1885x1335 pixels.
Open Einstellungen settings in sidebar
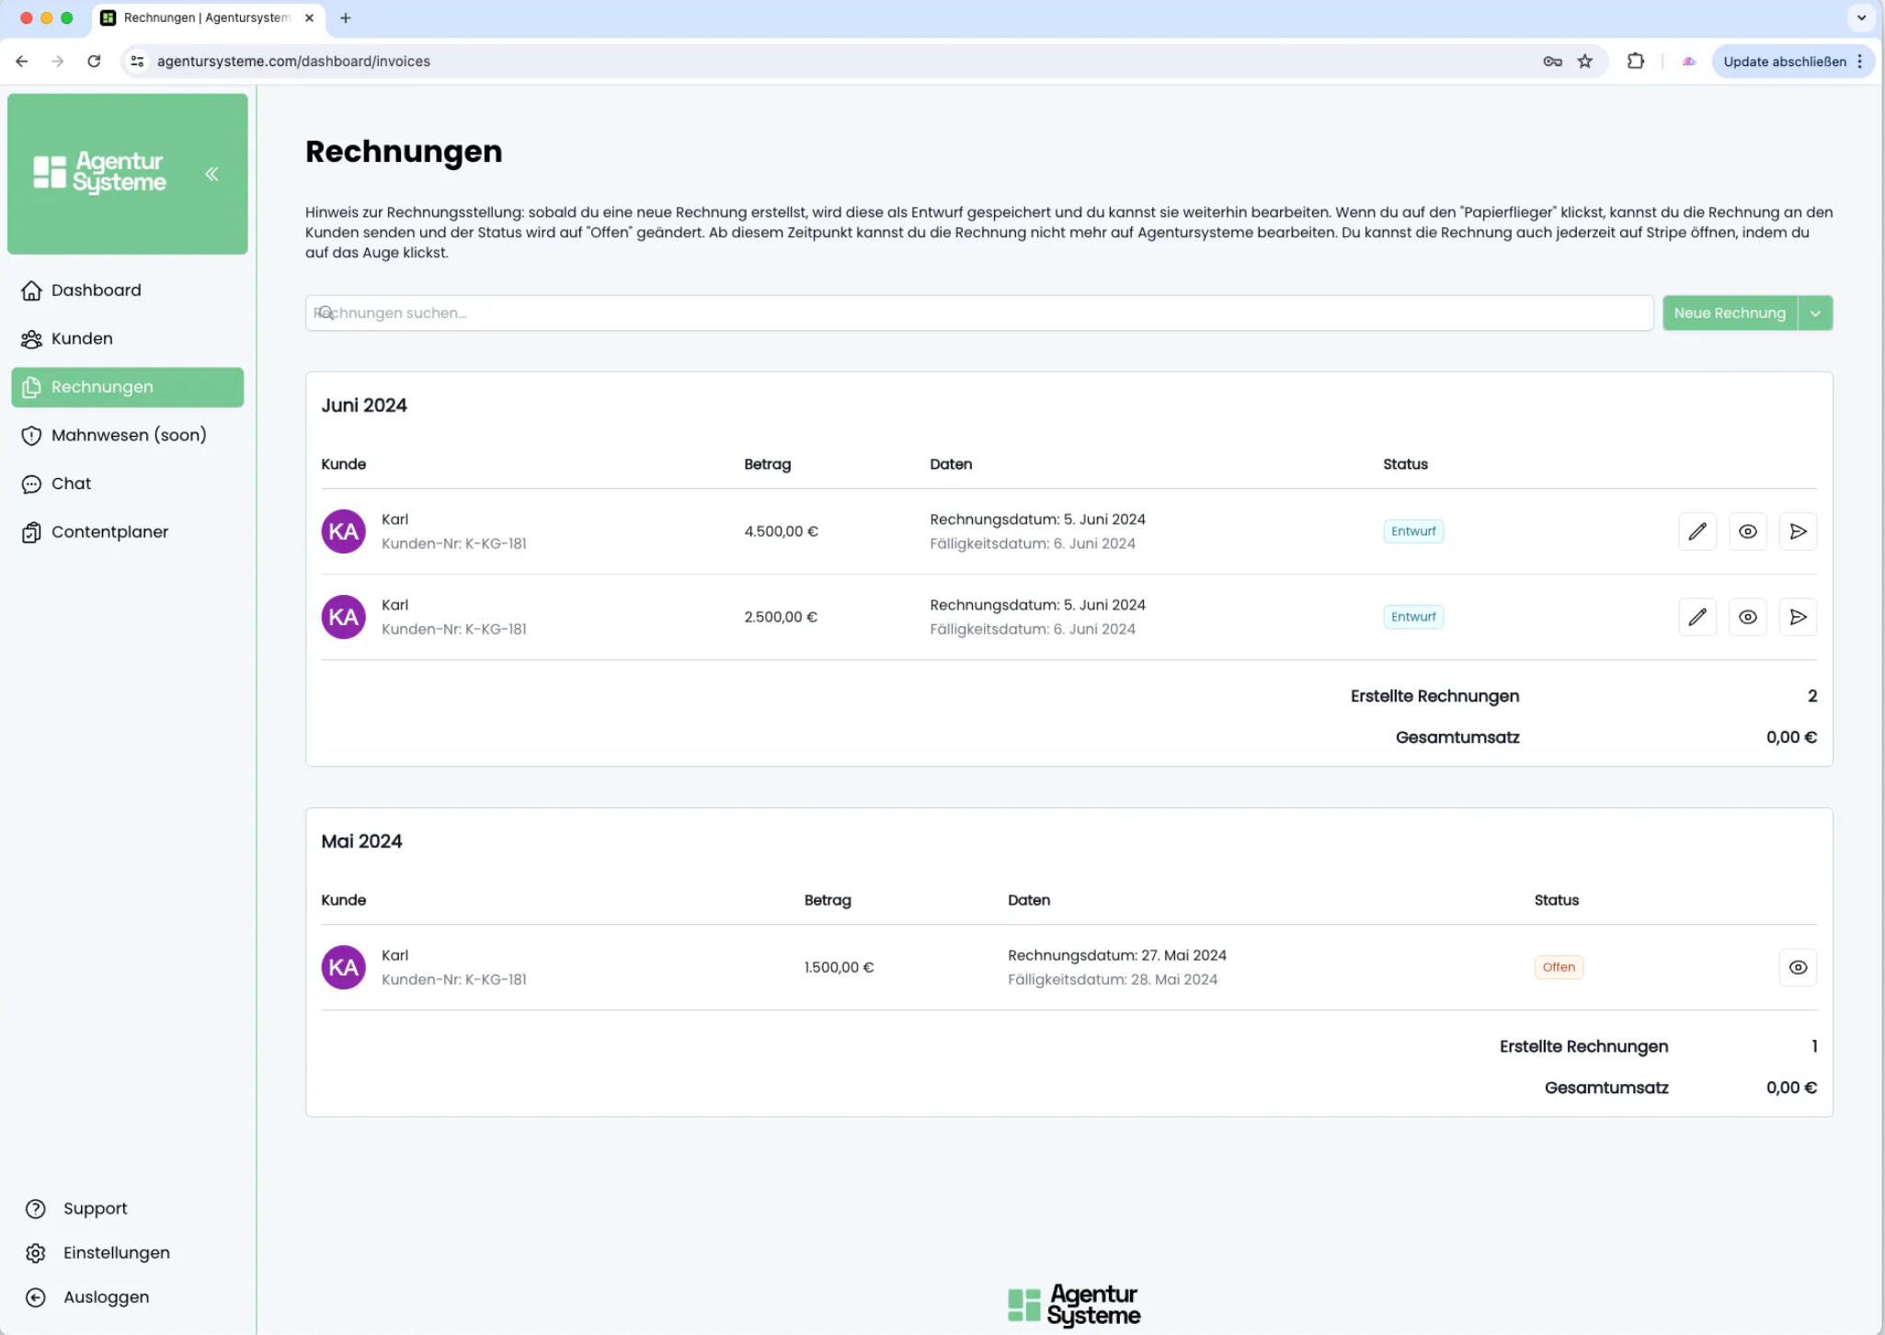tap(116, 1252)
